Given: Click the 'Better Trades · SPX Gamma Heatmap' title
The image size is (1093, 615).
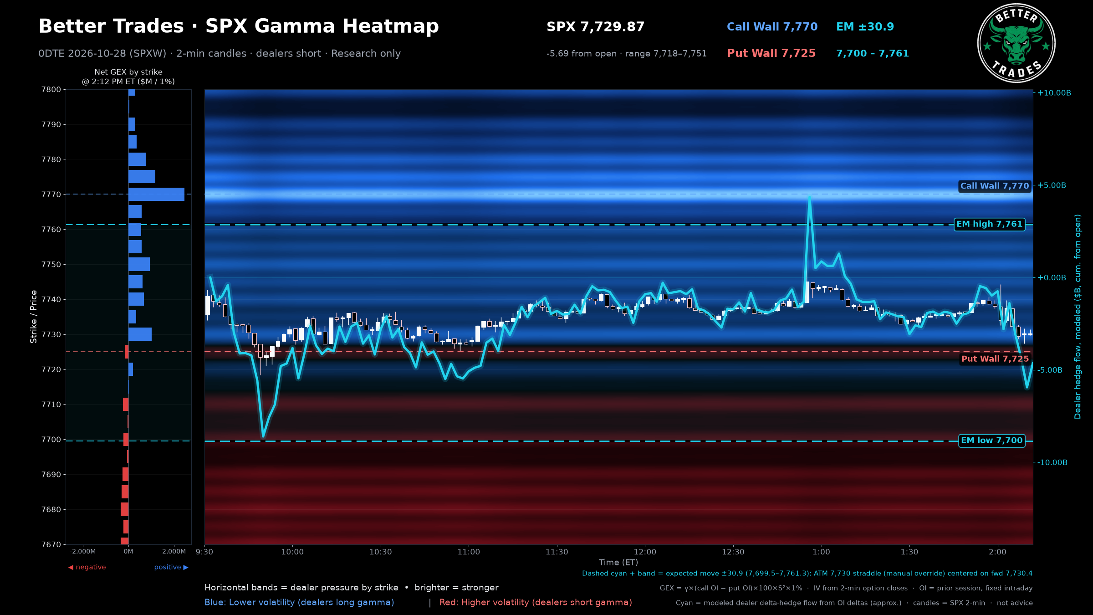Looking at the screenshot, I should 239,26.
